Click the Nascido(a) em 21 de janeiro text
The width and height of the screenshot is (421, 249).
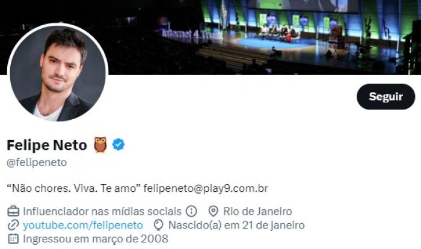click(236, 225)
